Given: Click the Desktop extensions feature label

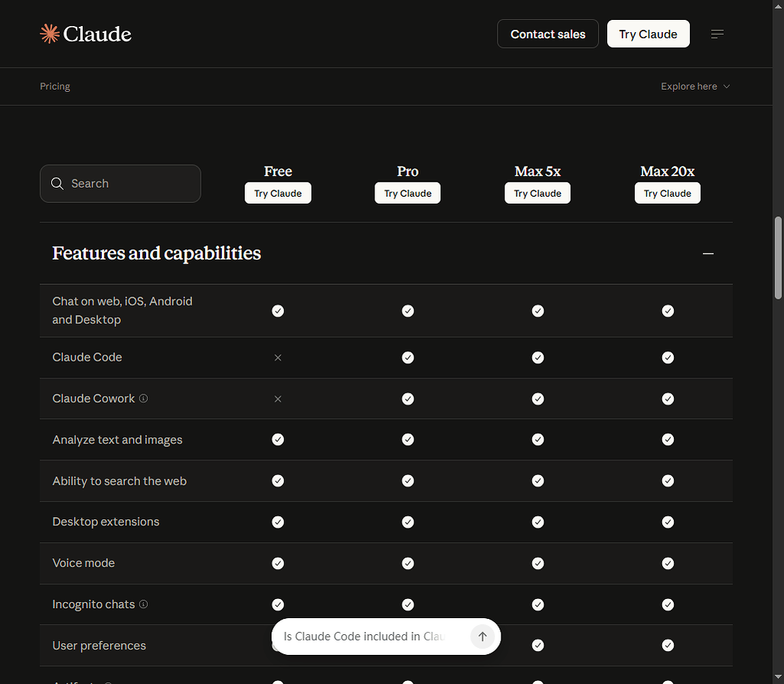Looking at the screenshot, I should pyautogui.click(x=106, y=522).
